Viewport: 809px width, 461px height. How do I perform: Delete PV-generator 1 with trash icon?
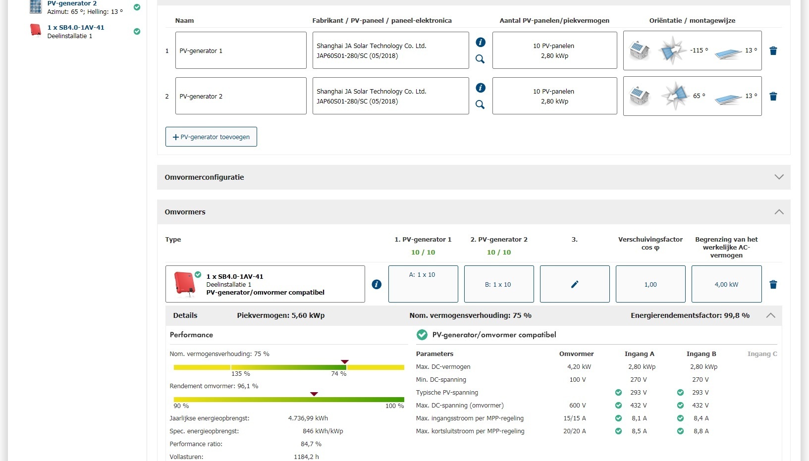click(773, 51)
